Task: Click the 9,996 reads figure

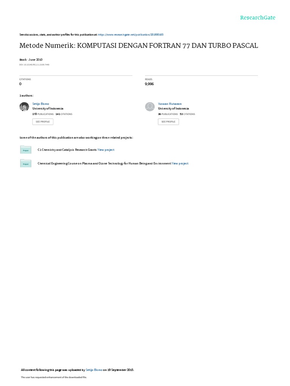Action: pyautogui.click(x=149, y=84)
